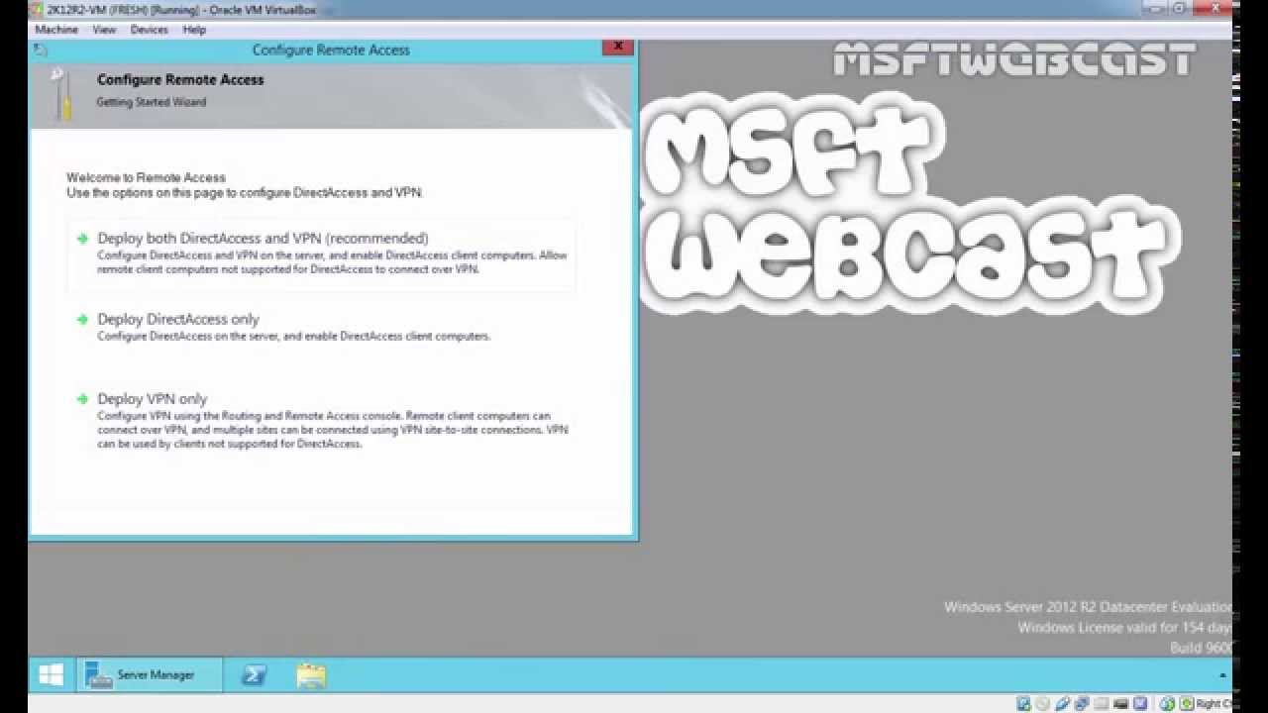Screen dimensions: 1268x713
Task: Click VirtualBox network adapter status icon
Action: [x=1082, y=704]
